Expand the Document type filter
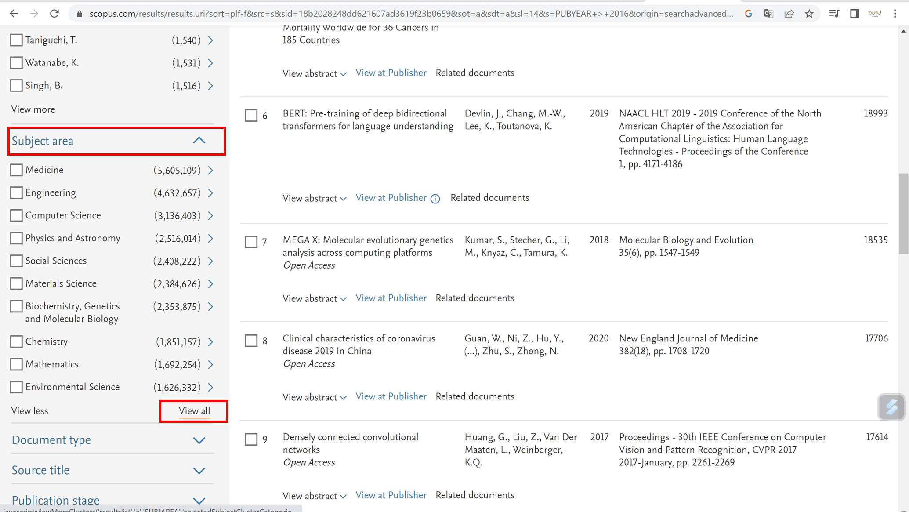 199,440
